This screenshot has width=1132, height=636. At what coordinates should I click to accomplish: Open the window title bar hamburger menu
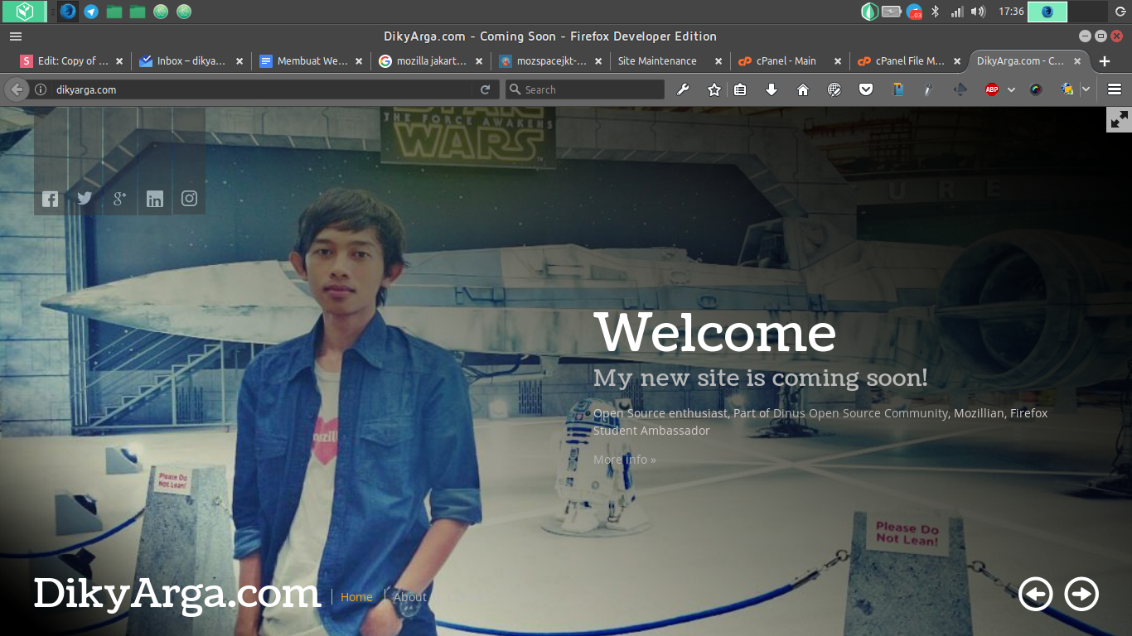coord(16,36)
